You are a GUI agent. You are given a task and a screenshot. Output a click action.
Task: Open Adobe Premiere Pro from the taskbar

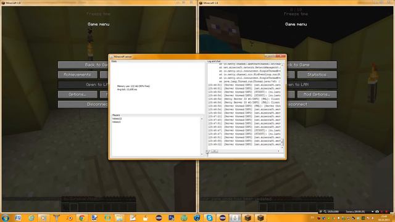pos(172,218)
